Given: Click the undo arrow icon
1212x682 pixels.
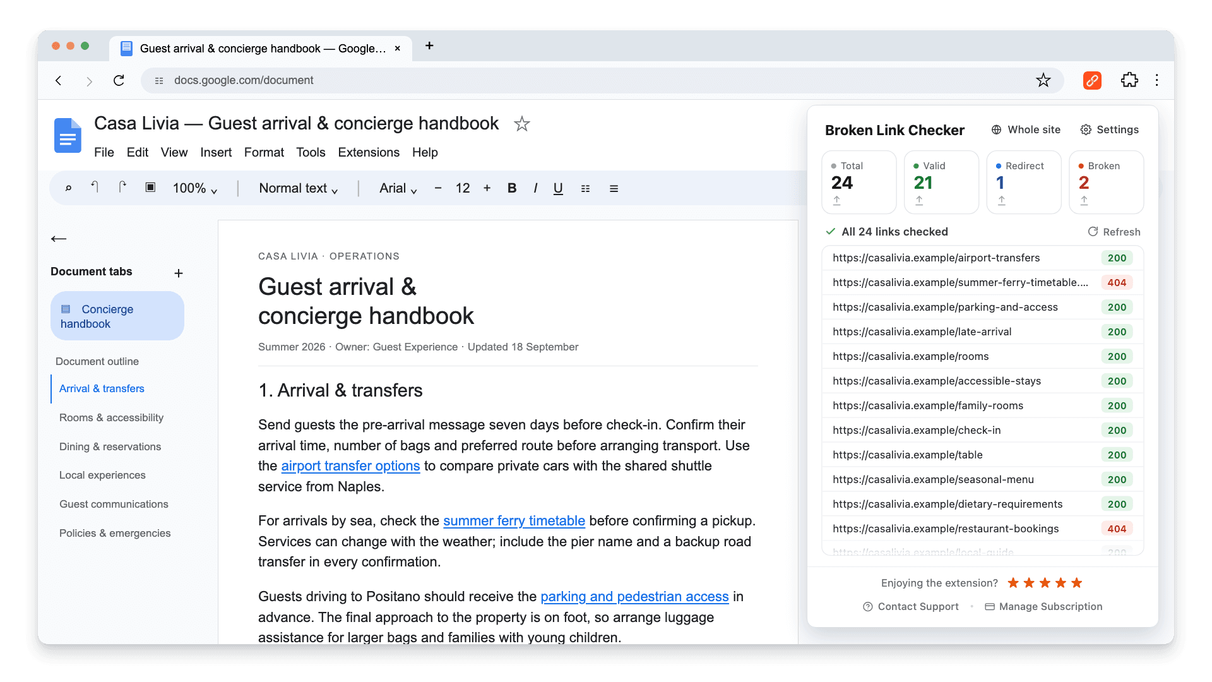Looking at the screenshot, I should pos(95,188).
